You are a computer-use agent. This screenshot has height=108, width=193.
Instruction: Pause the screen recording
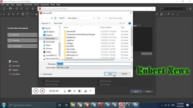[x=36, y=91]
